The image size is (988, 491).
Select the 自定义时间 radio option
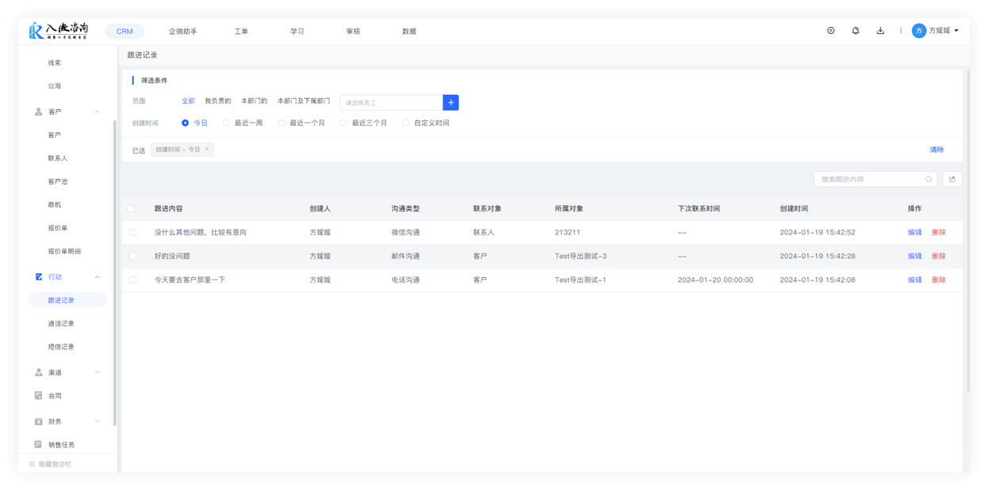tap(406, 123)
